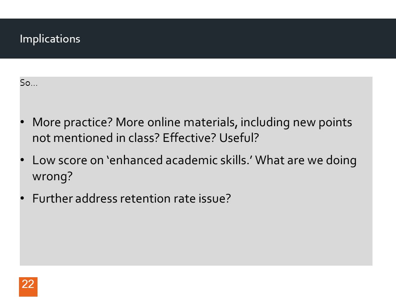The width and height of the screenshot is (396, 297).
Task: Click 'including new points' phrase
Action: [x=296, y=123]
